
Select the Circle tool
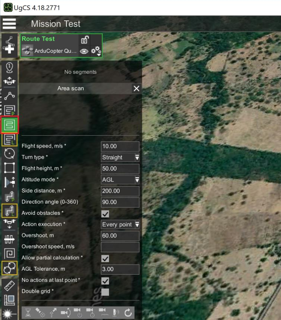pyautogui.click(x=9, y=154)
